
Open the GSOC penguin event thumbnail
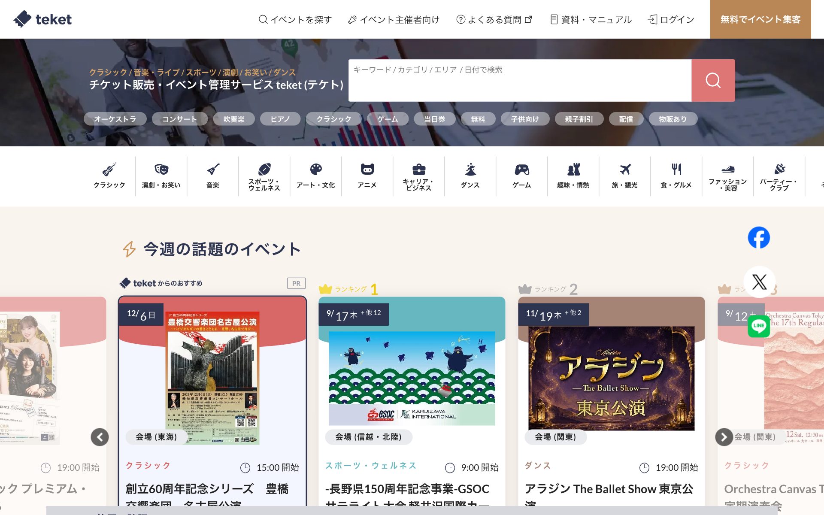pyautogui.click(x=412, y=378)
